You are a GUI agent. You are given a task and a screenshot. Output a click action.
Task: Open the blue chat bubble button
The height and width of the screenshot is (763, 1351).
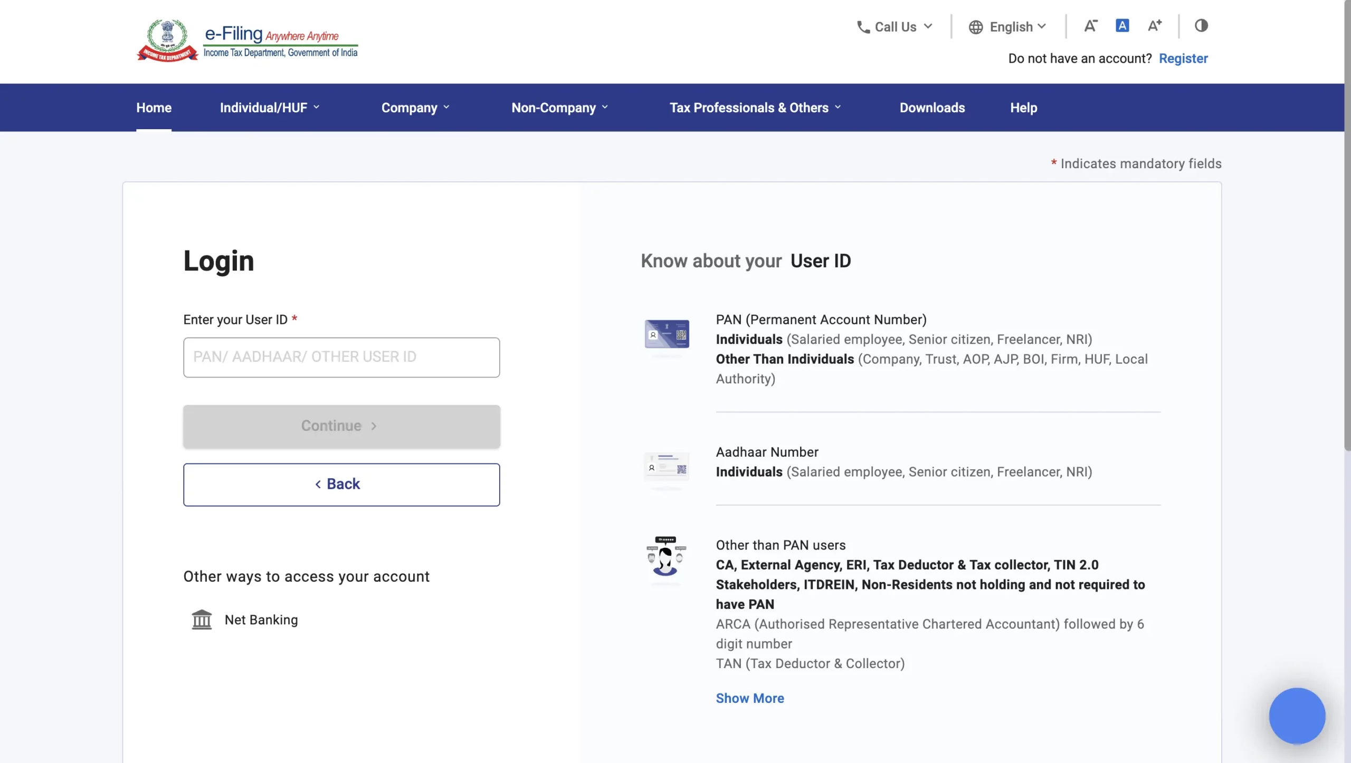(x=1297, y=716)
